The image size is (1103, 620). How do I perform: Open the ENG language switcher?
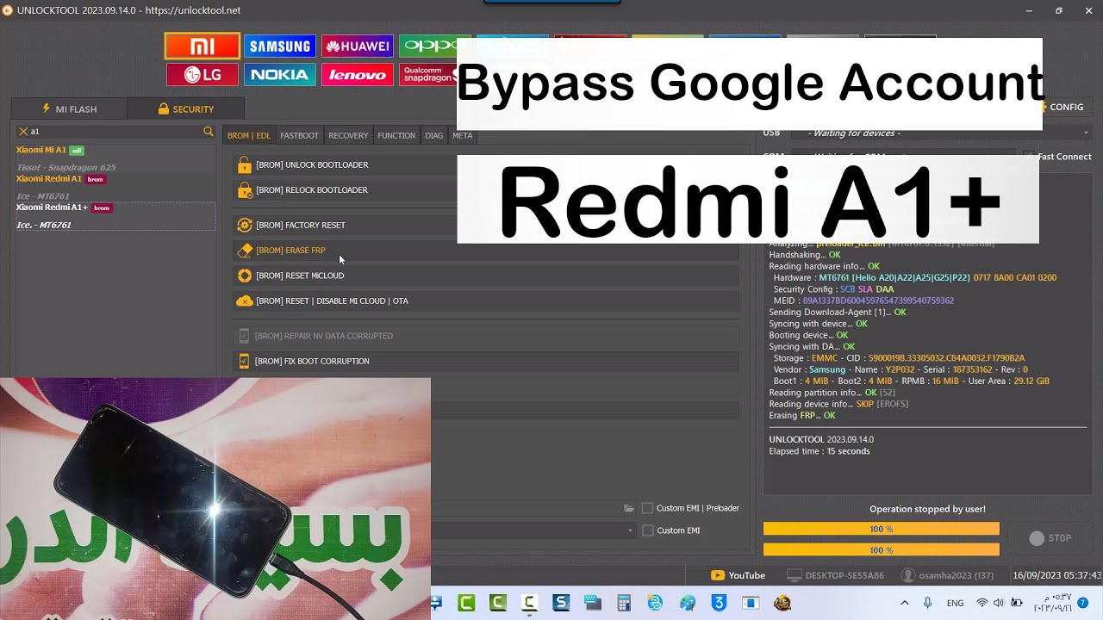[955, 602]
